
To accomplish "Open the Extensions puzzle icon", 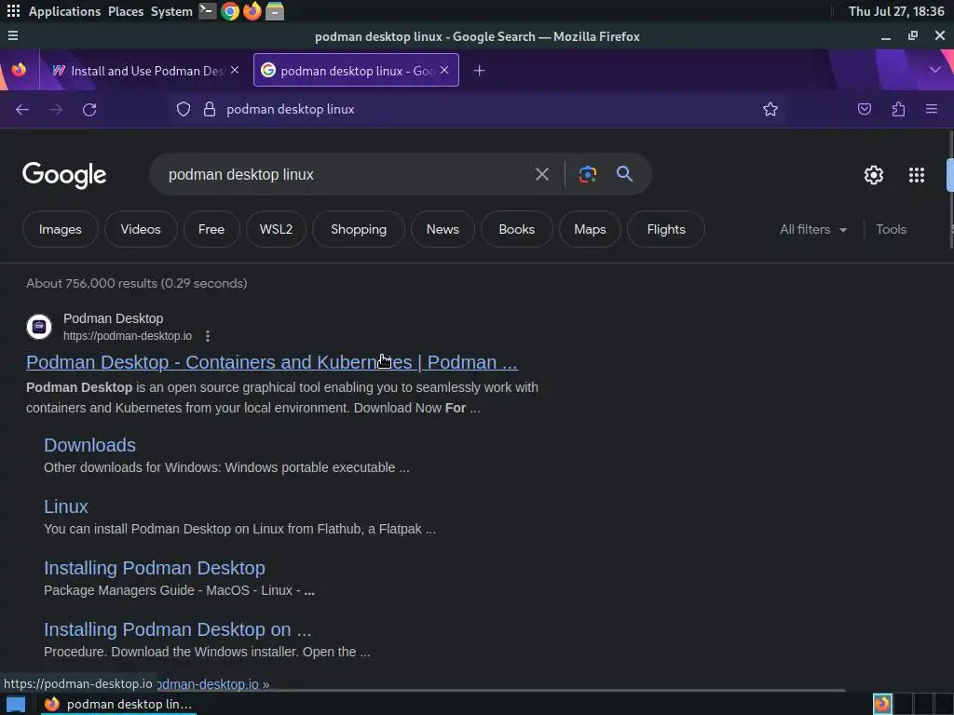I will tap(898, 110).
